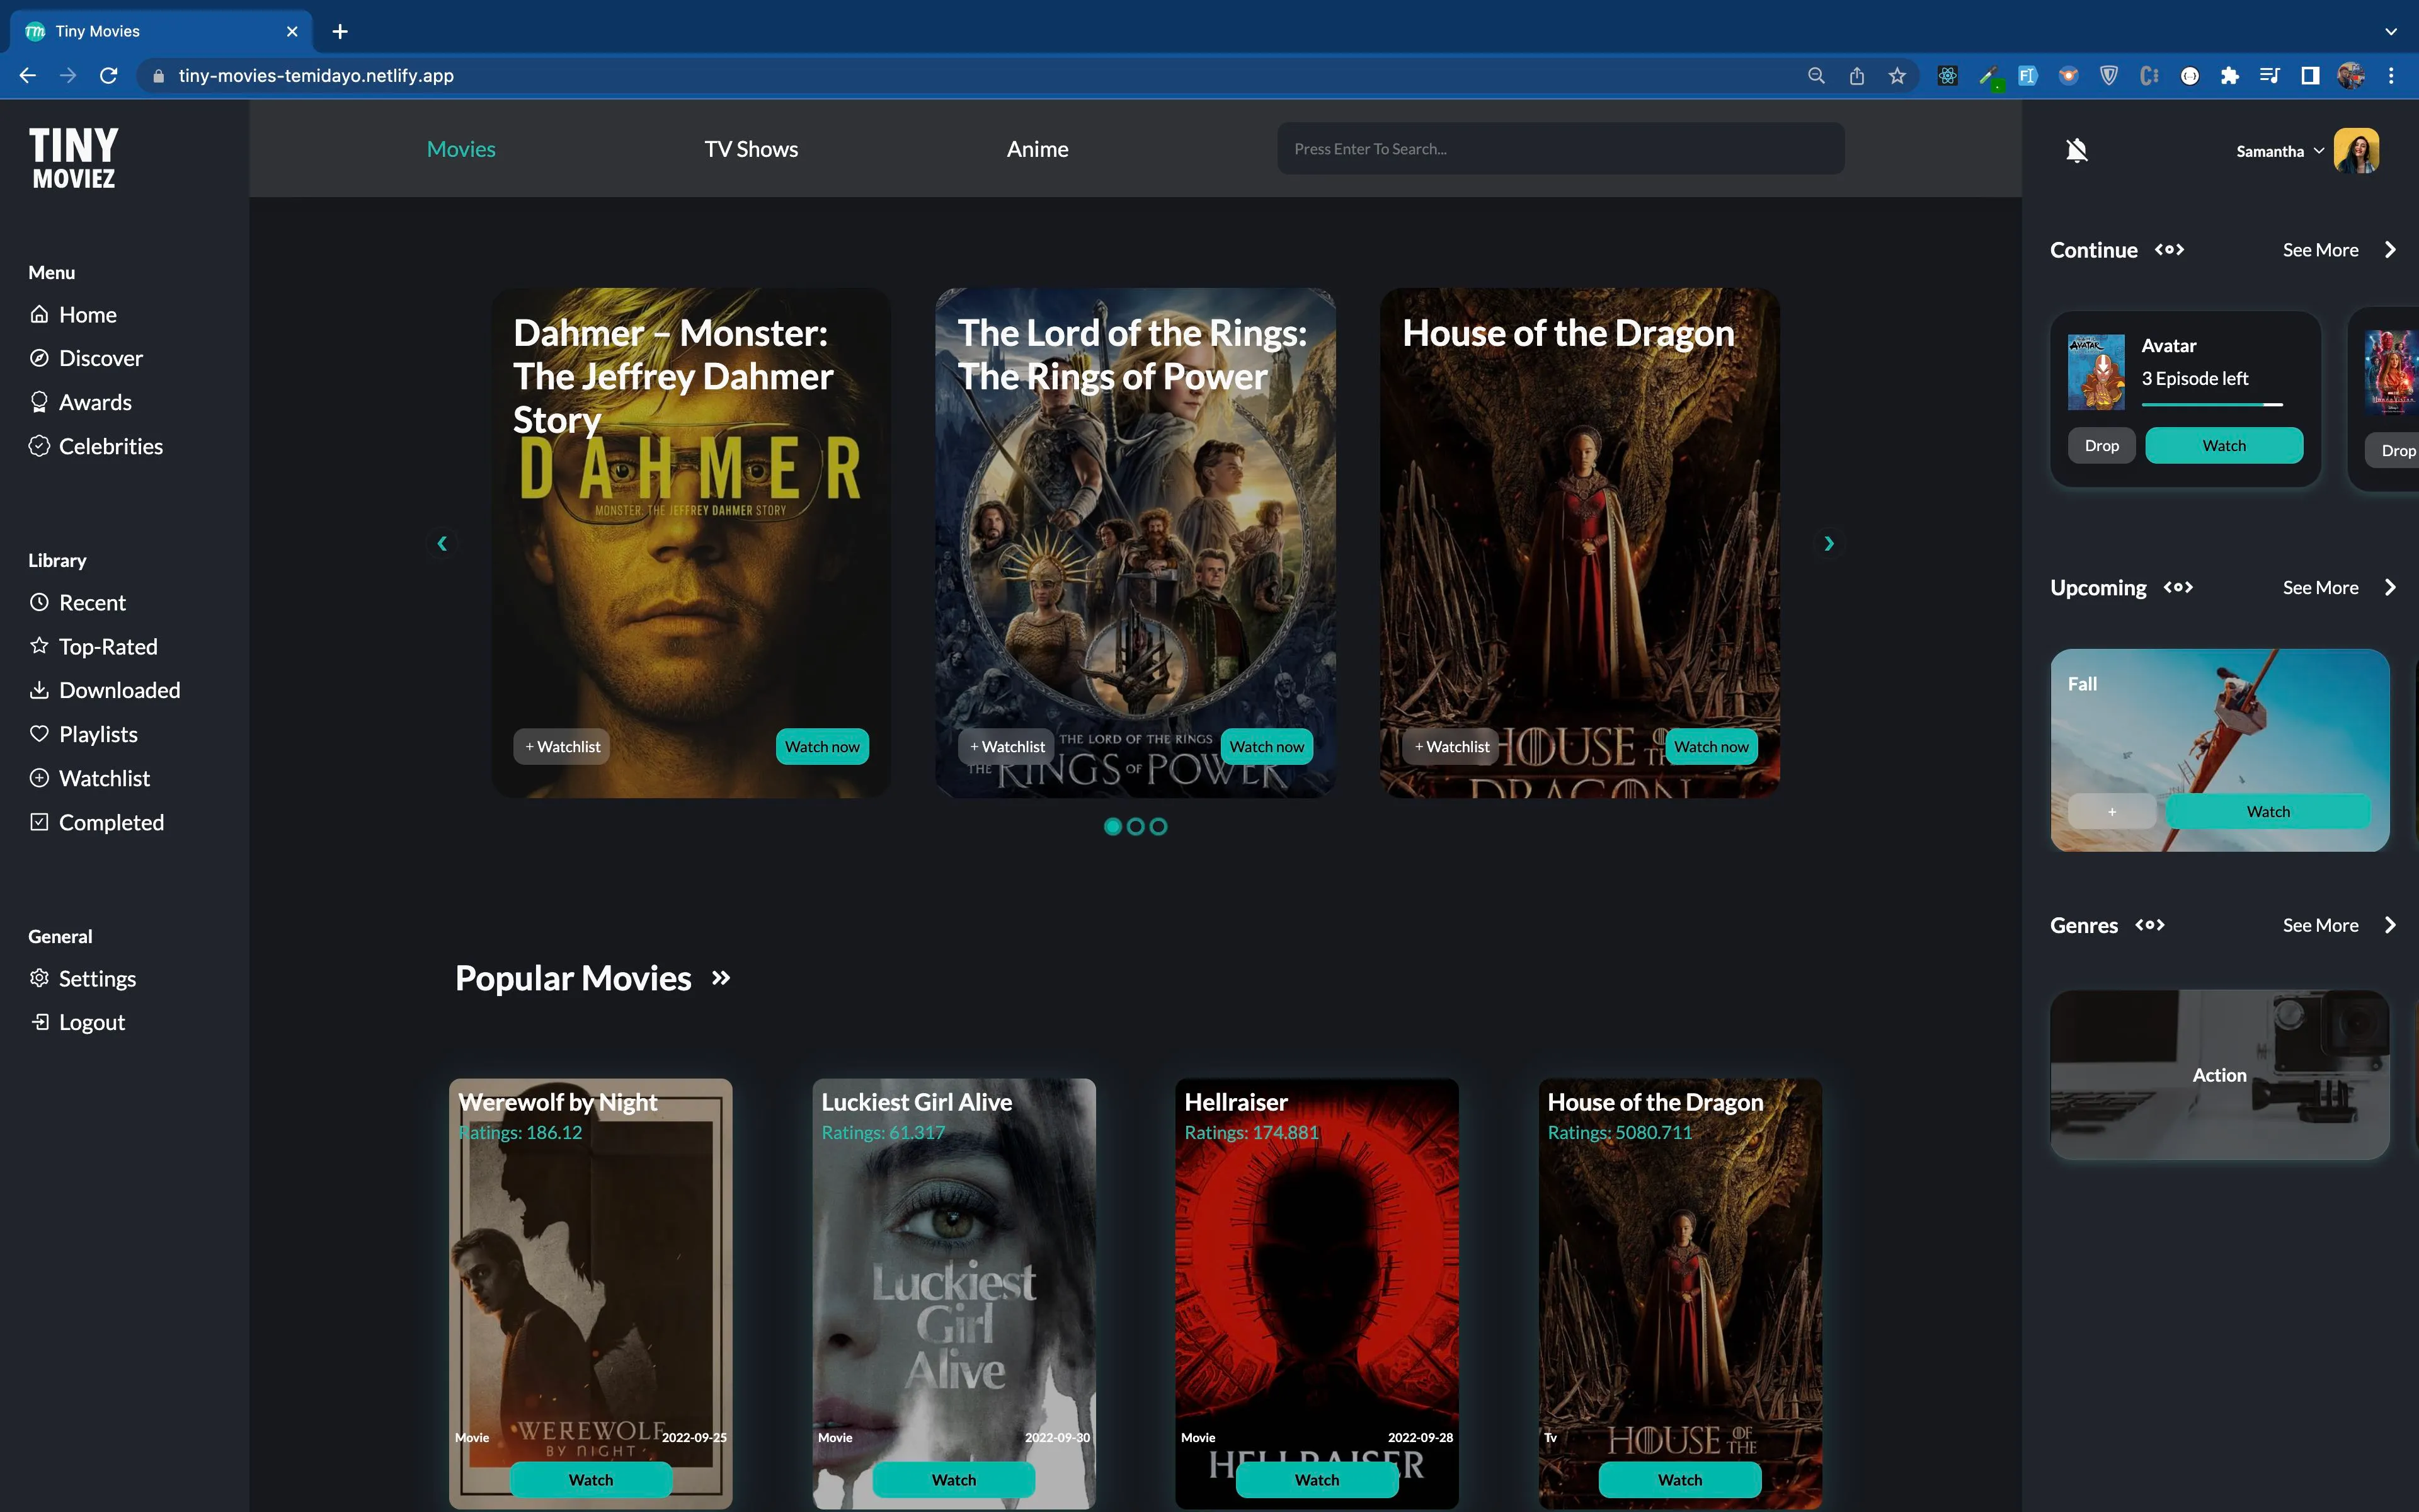Click the browser address bar URL
The height and width of the screenshot is (1512, 2419).
pyautogui.click(x=316, y=76)
